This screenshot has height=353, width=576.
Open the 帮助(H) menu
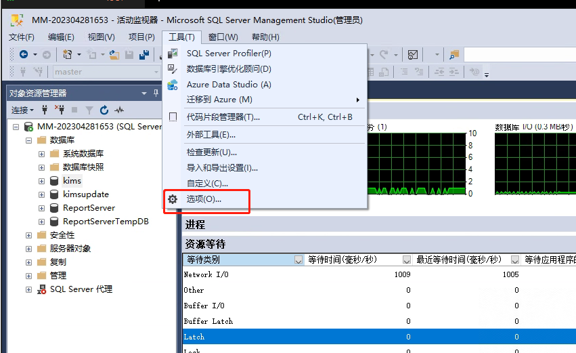tap(265, 37)
